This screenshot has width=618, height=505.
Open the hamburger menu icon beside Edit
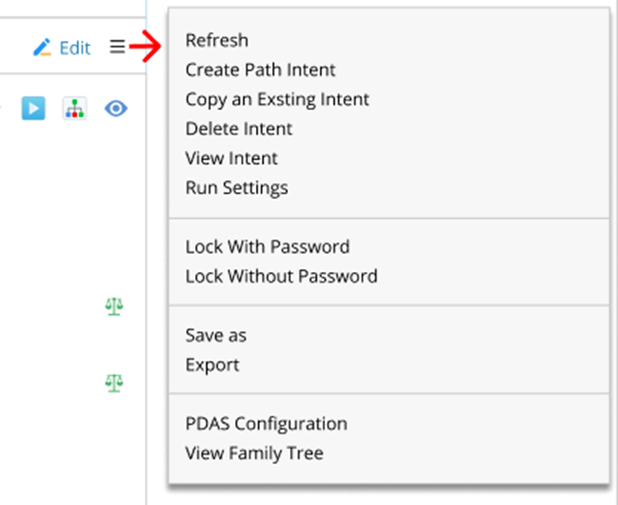(117, 47)
